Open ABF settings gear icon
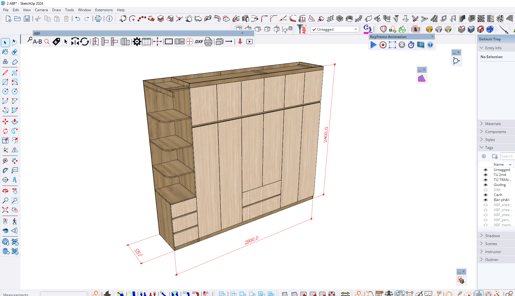 137,42
